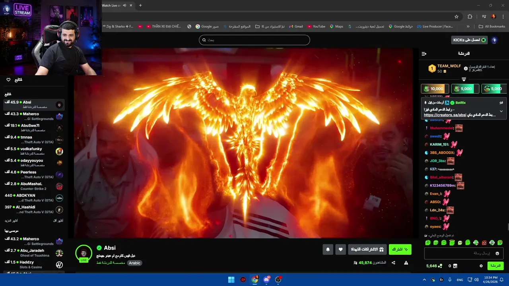Expand the pinned BotRix message
509x286 pixels.
click(501, 111)
